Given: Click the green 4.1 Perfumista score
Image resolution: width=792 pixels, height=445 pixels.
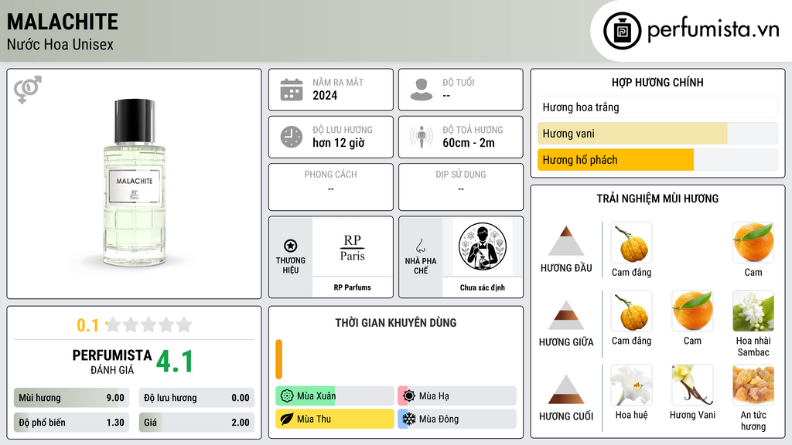Looking at the screenshot, I should pos(175,362).
